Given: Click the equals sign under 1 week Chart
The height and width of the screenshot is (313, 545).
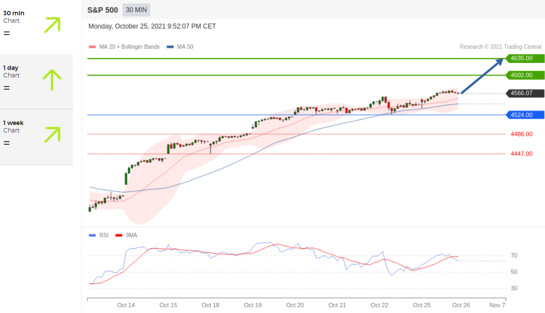Looking at the screenshot, I should 7,143.
